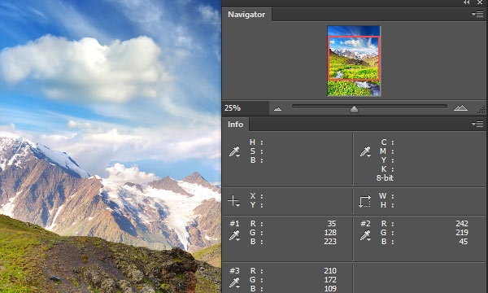The width and height of the screenshot is (488, 293).
Task: Click the 25% zoom percentage field
Action: tap(246, 108)
